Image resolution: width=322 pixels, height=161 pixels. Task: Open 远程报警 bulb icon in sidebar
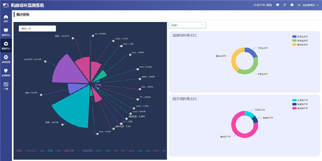(6, 72)
